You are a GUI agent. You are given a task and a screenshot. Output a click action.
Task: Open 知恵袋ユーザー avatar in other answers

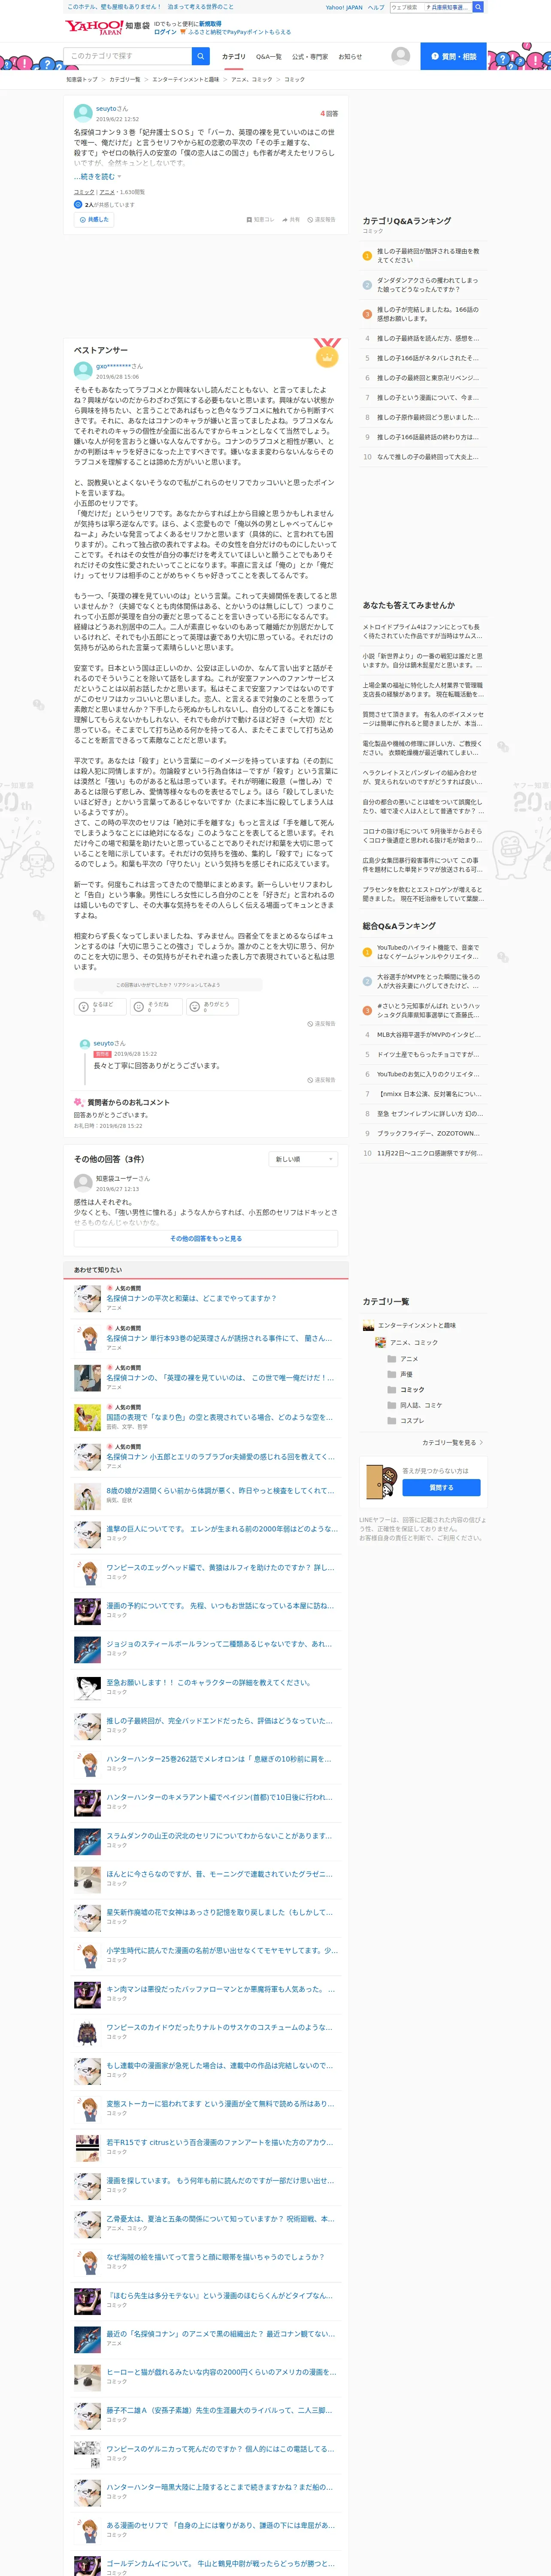coord(83,1183)
